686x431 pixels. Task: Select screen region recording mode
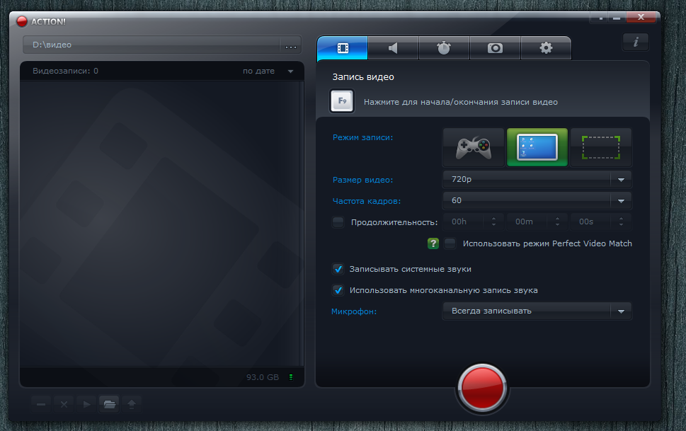coord(600,147)
